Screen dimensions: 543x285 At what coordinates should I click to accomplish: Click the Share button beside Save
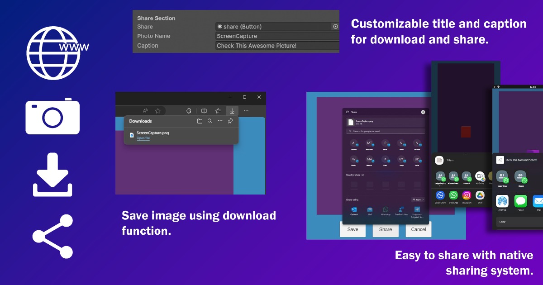[x=386, y=229]
